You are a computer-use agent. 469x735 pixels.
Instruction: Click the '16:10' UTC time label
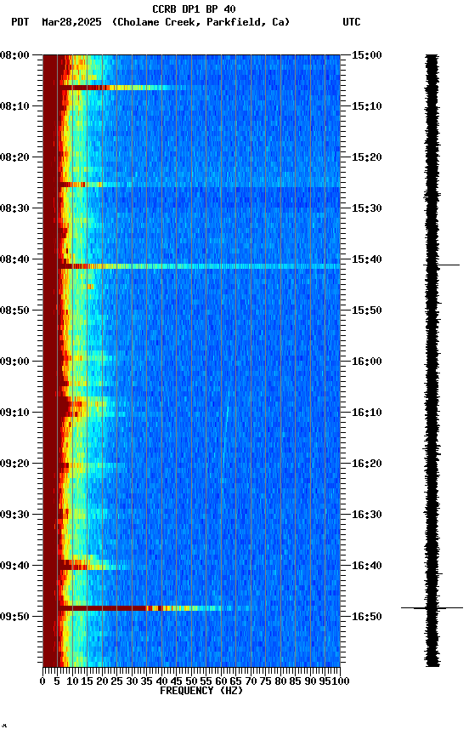pyautogui.click(x=366, y=413)
